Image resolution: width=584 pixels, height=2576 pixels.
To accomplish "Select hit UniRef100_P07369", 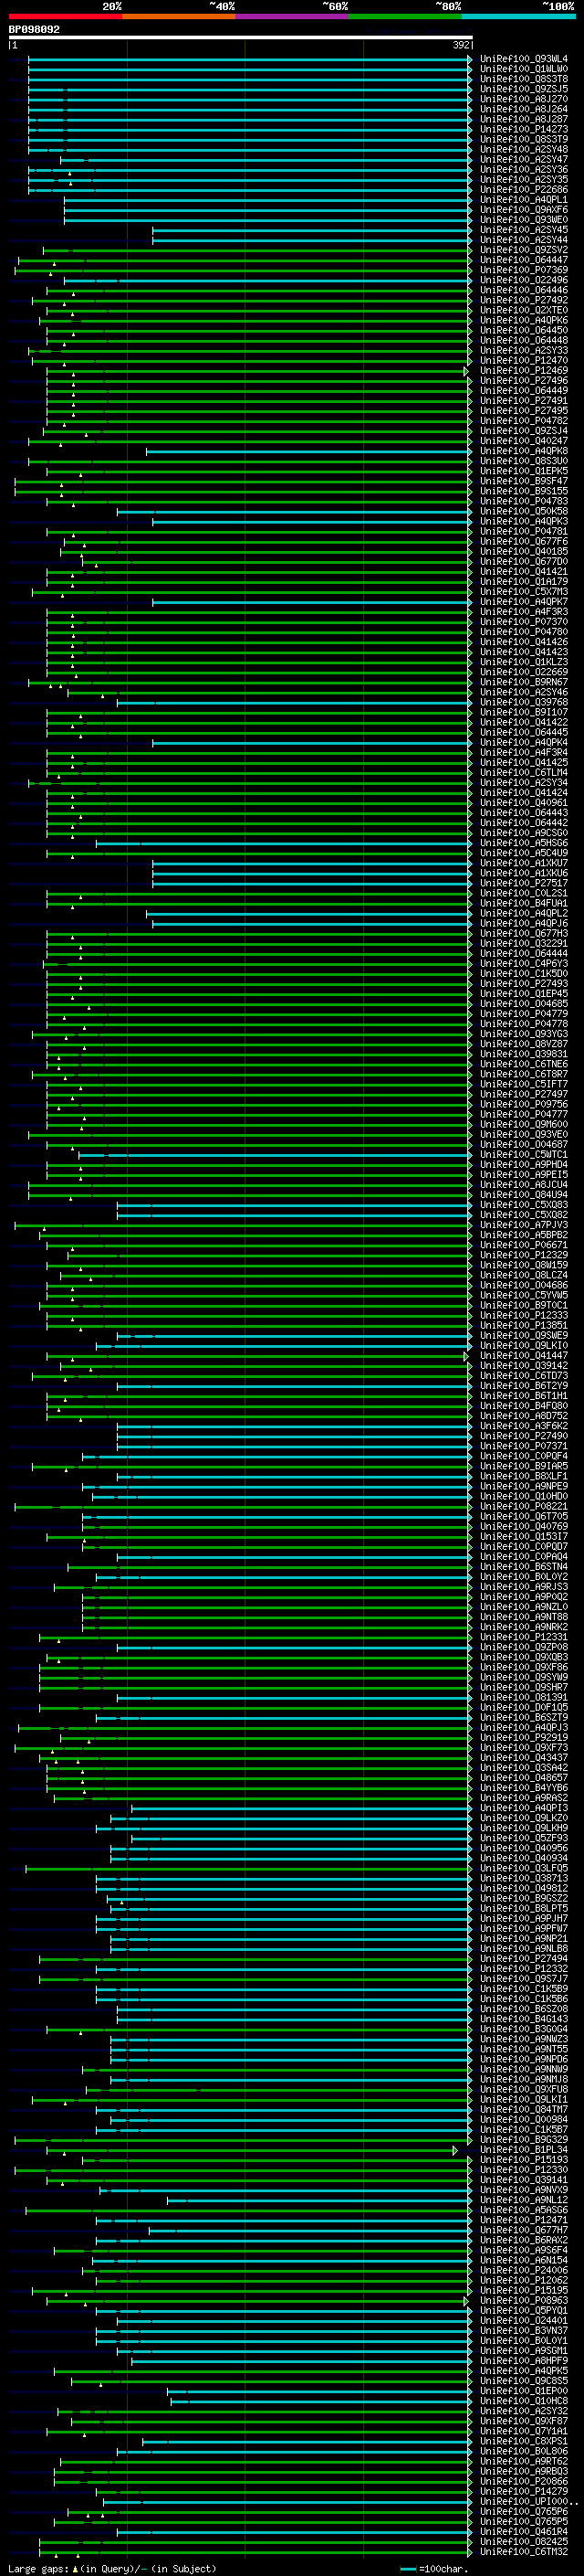I will [x=524, y=270].
